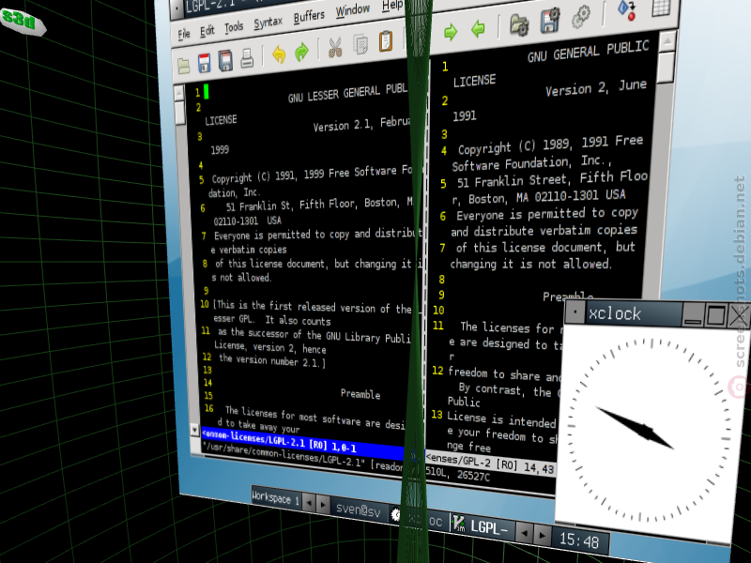
Task: Click the Copy icon in gvim toolbar
Action: point(360,44)
